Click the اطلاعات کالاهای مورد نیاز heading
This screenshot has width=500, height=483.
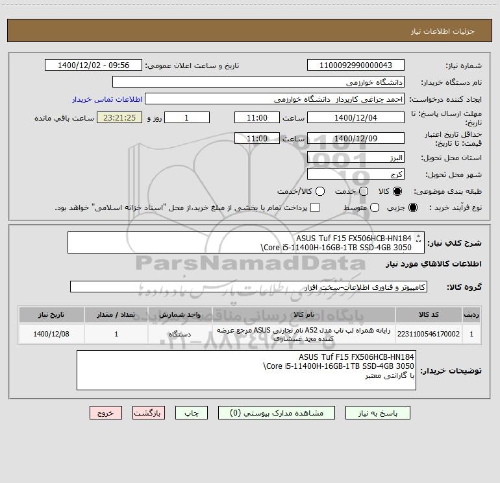(434, 264)
